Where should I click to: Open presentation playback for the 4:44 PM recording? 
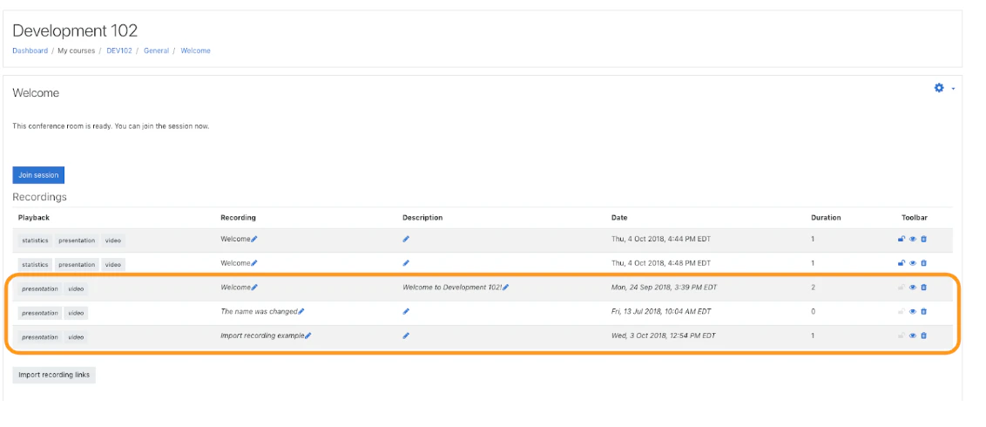[77, 241]
